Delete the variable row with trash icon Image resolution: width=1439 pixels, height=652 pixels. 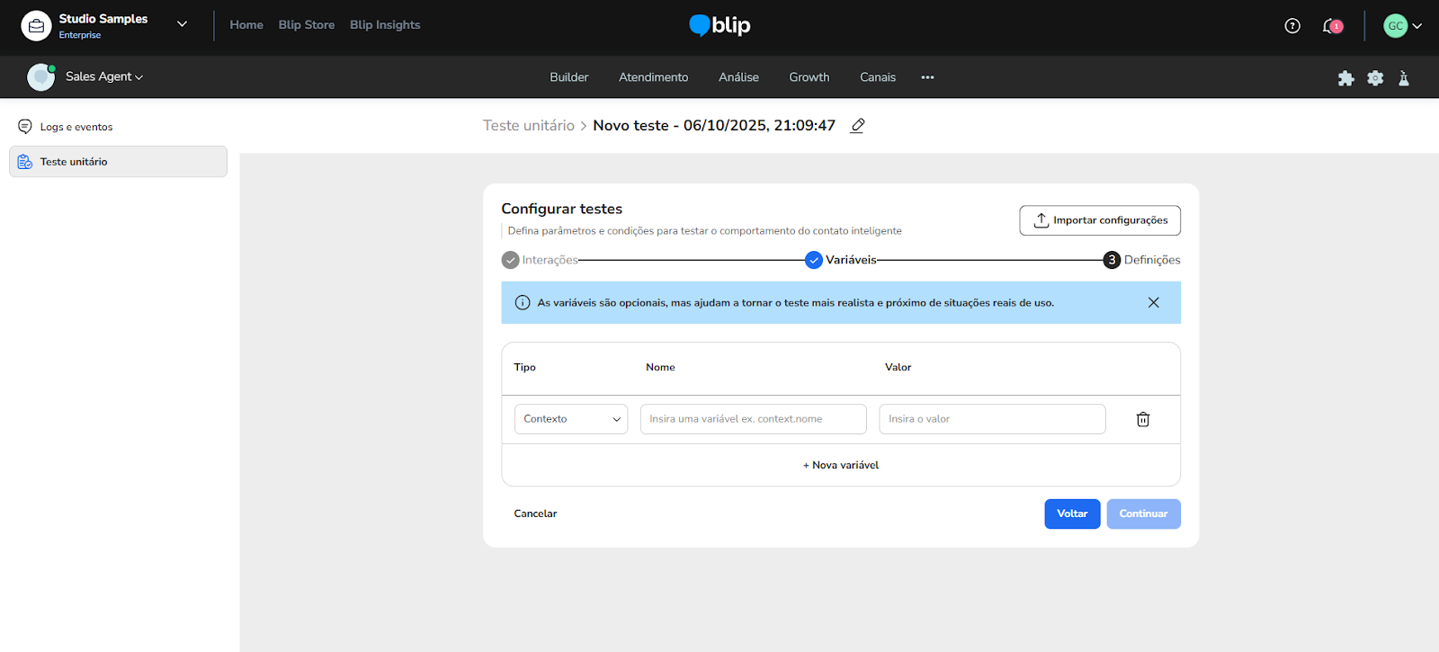(1142, 419)
